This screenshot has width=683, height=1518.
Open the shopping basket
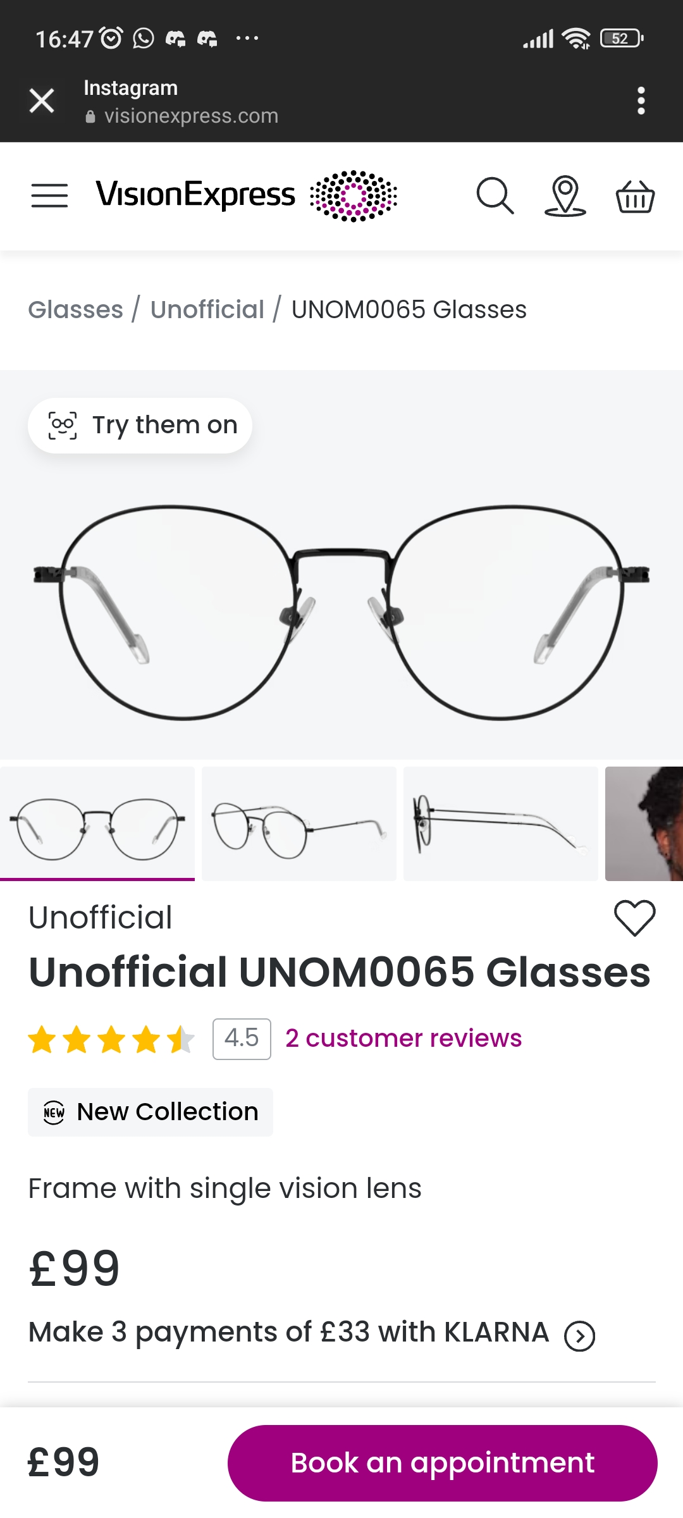click(635, 196)
